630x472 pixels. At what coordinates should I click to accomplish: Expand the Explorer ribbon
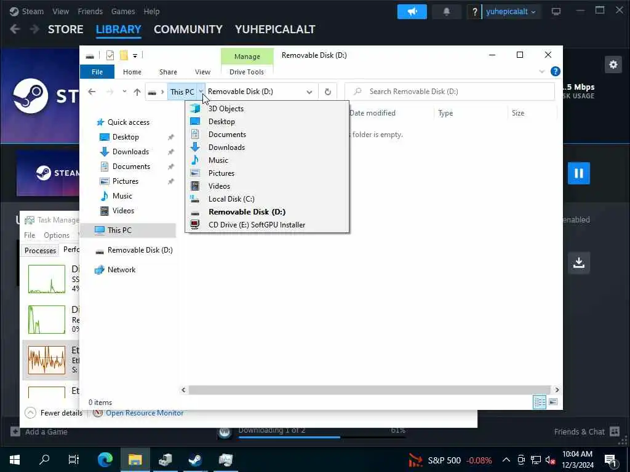tap(541, 71)
